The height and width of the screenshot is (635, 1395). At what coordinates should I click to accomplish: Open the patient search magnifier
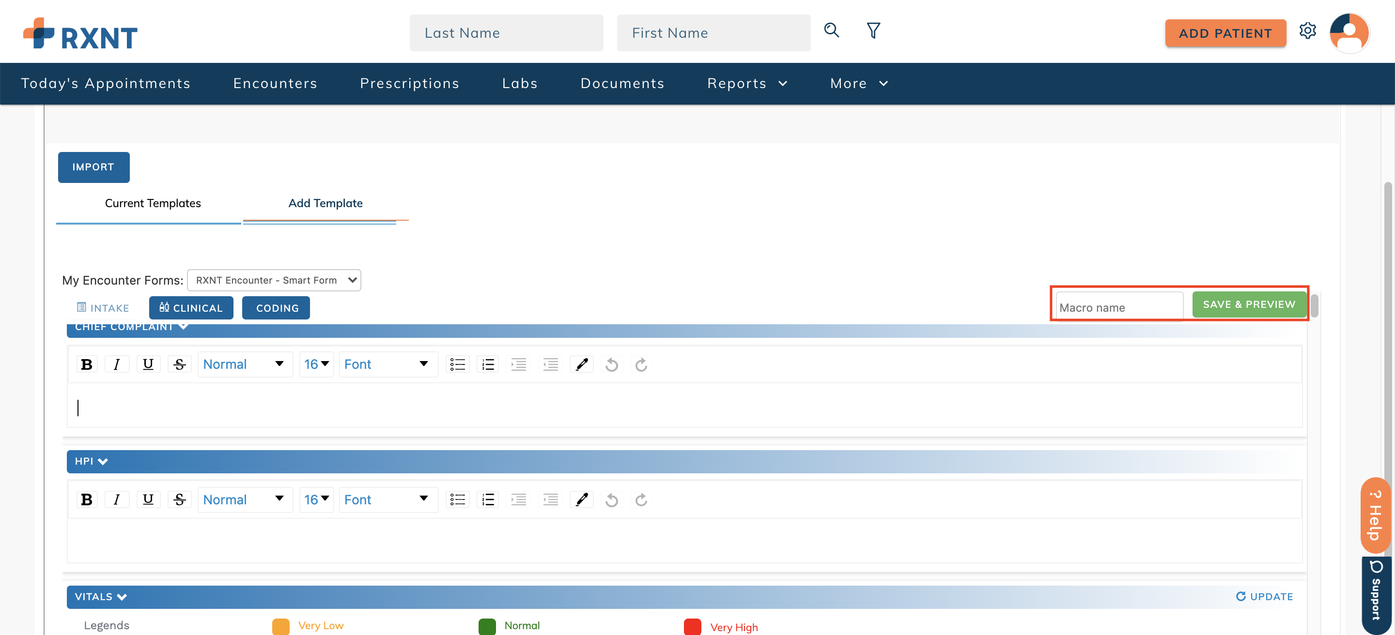pos(831,31)
